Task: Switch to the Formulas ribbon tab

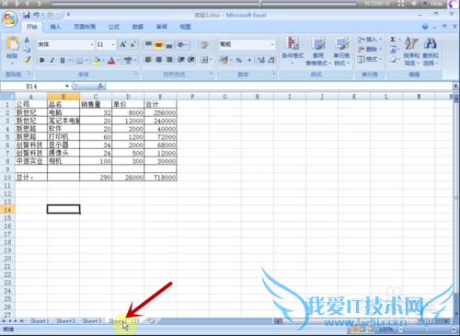Action: coord(114,27)
